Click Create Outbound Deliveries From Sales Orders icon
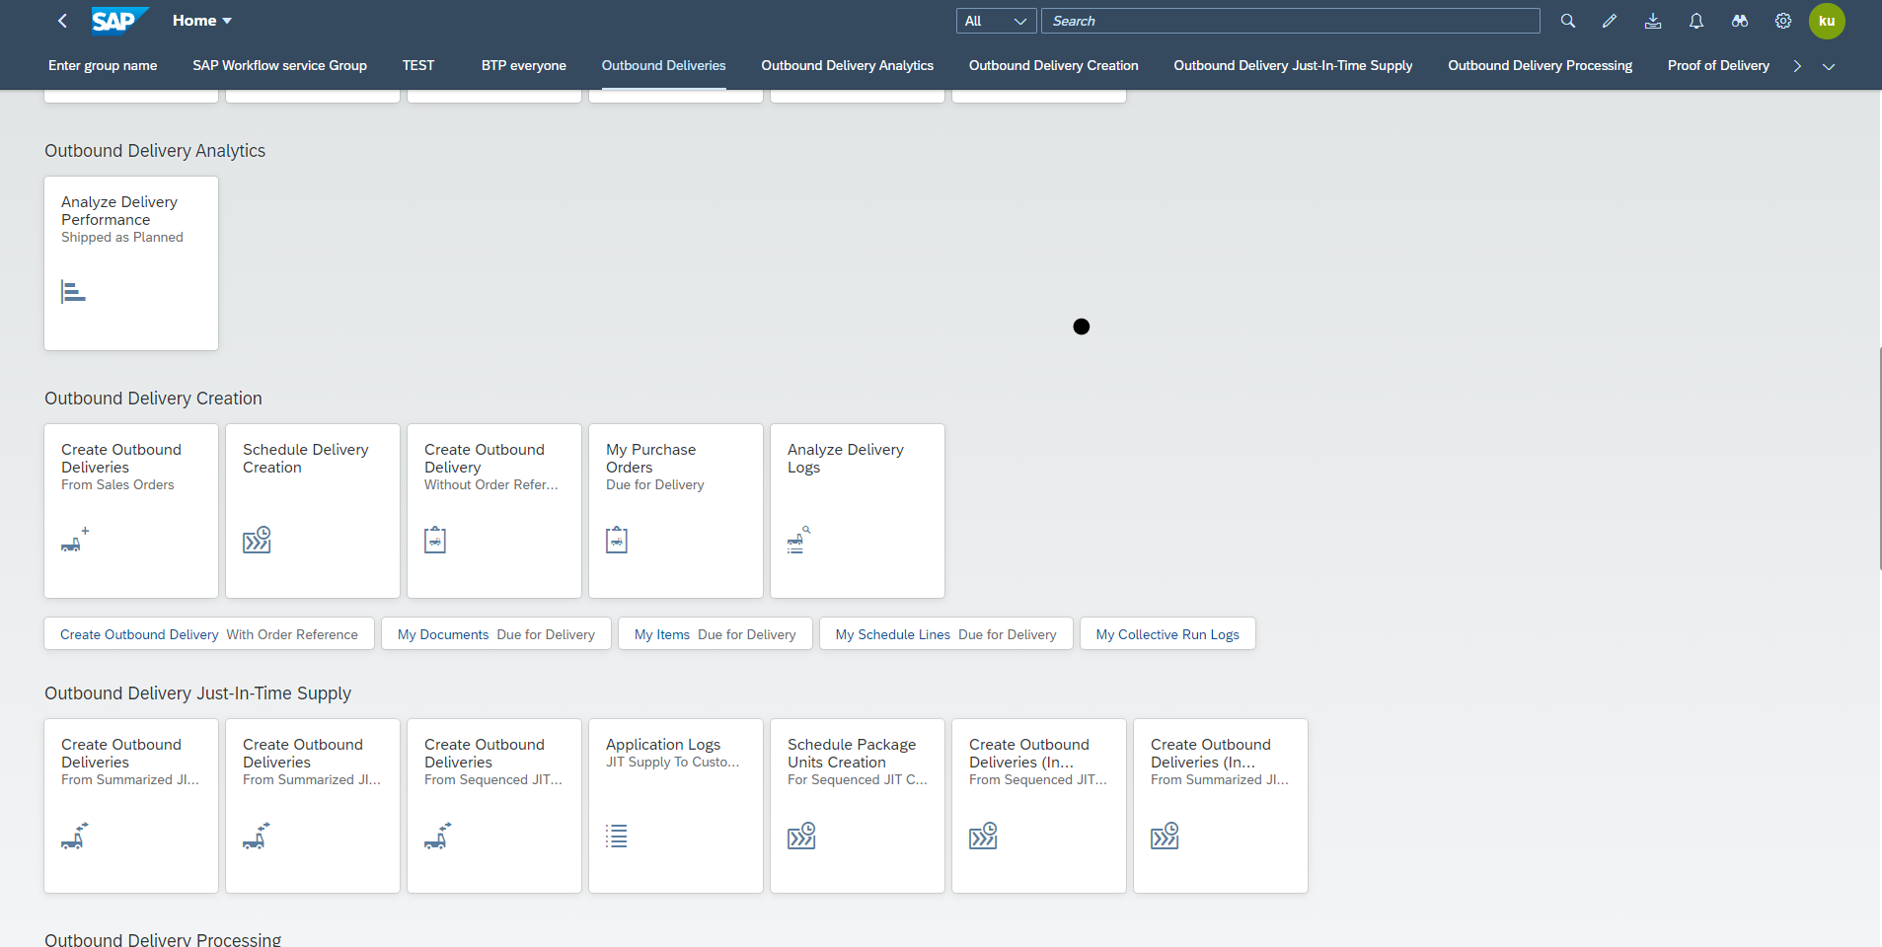The height and width of the screenshot is (947, 1882). 74,540
